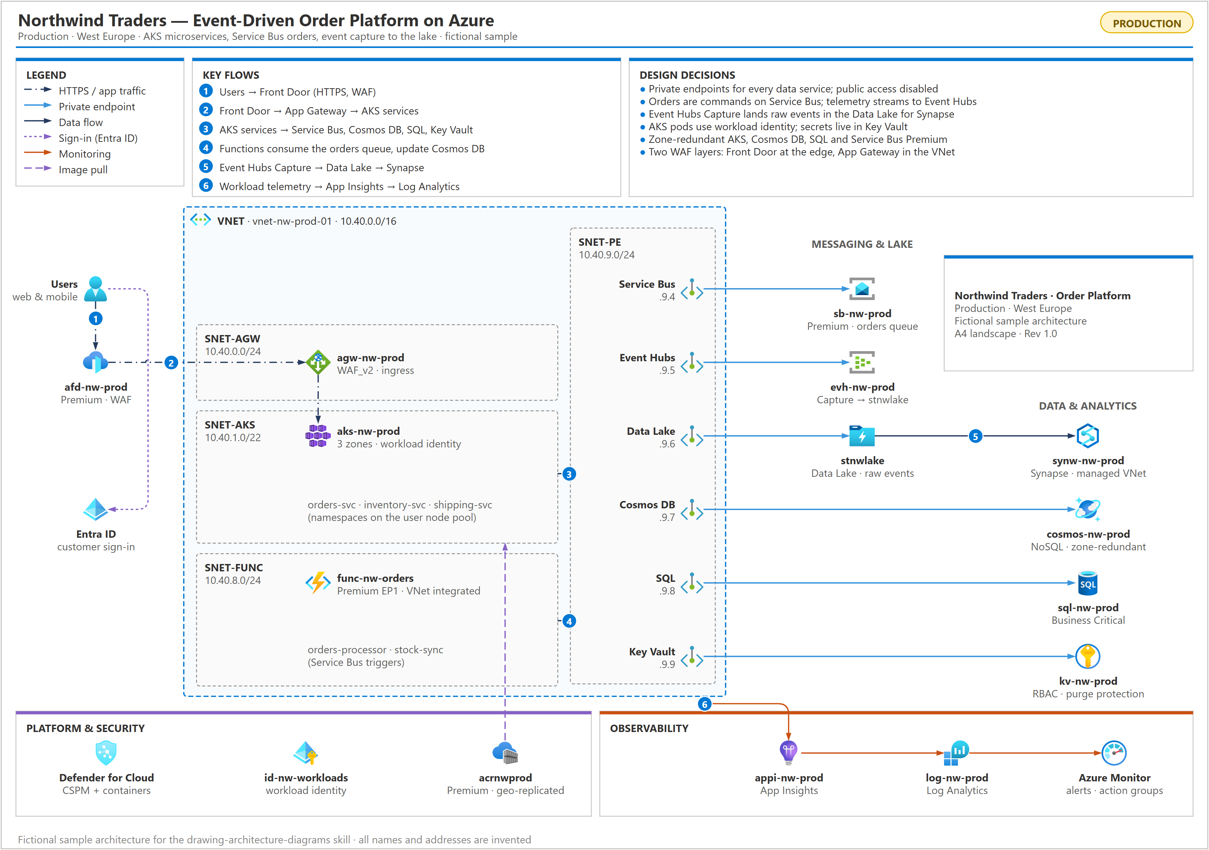Viewport: 1209px width, 850px height.
Task: Select the DATA & ANALYTICS heading
Action: [x=1088, y=406]
